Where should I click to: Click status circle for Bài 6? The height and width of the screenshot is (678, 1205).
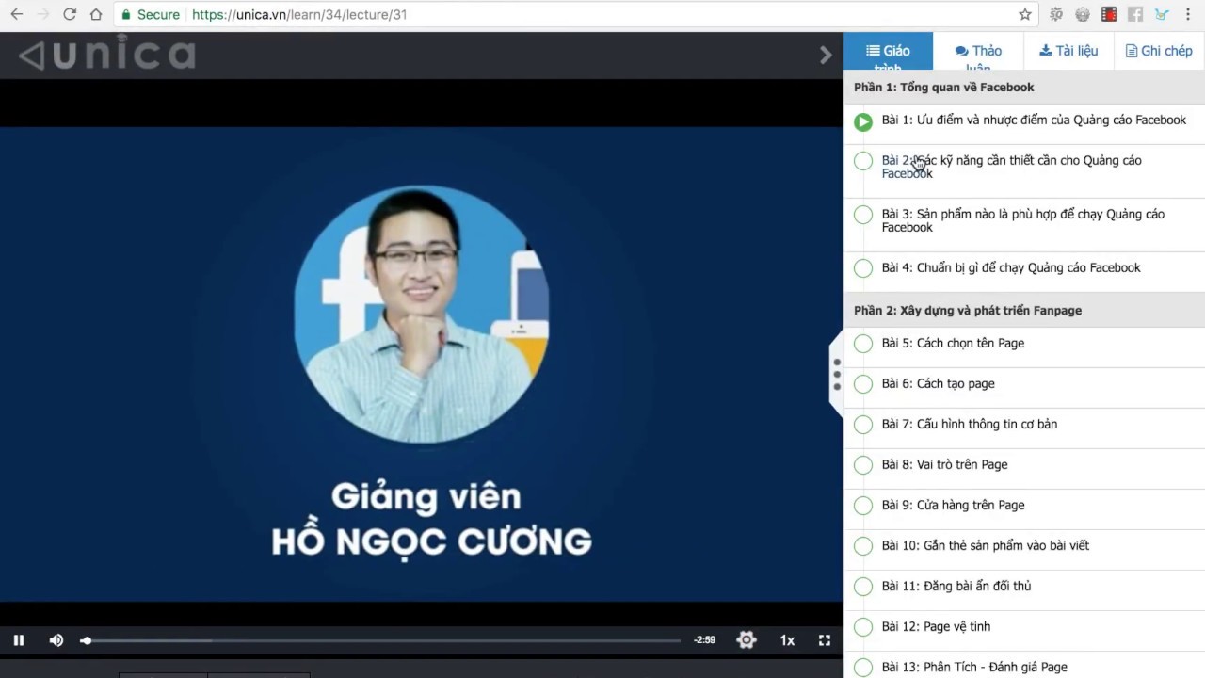click(x=863, y=384)
